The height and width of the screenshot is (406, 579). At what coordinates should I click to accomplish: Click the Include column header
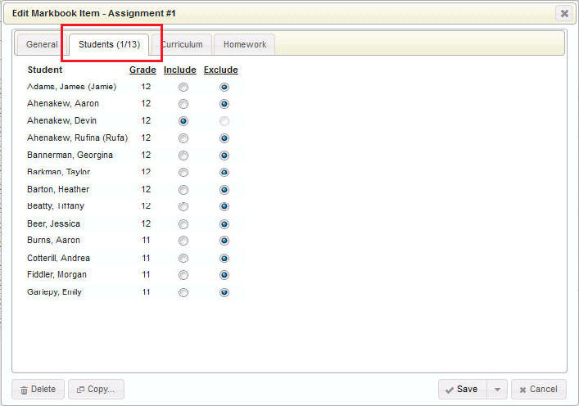180,70
